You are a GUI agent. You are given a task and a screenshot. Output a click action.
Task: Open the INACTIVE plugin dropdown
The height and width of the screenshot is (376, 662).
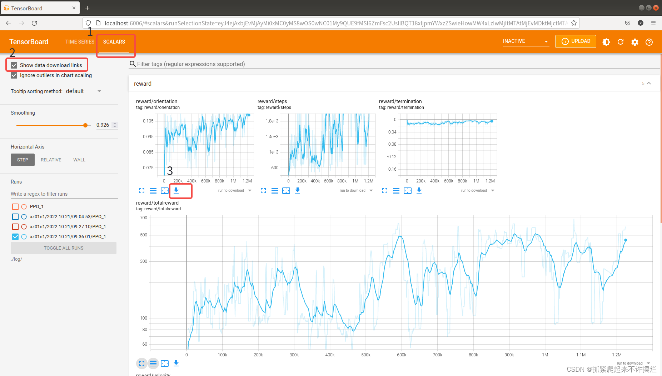coord(526,41)
